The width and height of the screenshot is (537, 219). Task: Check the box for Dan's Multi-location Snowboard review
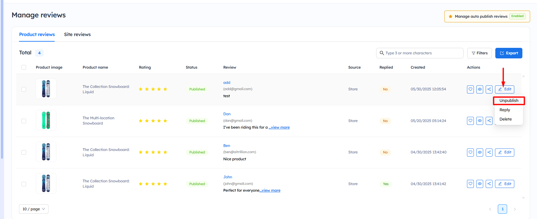[24, 121]
